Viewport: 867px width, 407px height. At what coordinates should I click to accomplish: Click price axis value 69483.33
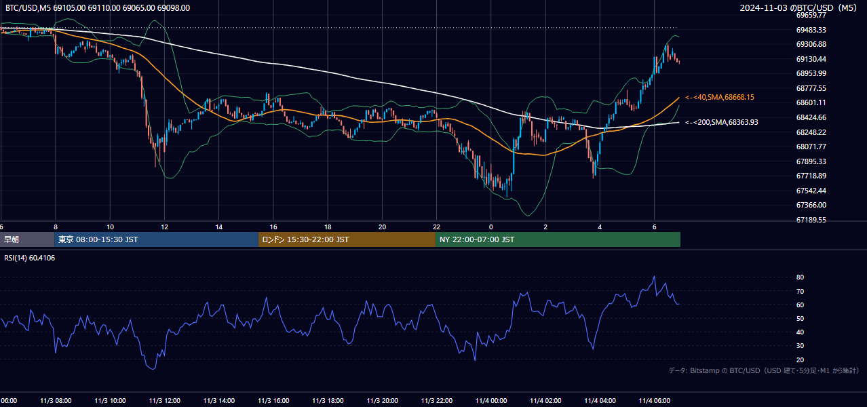click(x=811, y=30)
